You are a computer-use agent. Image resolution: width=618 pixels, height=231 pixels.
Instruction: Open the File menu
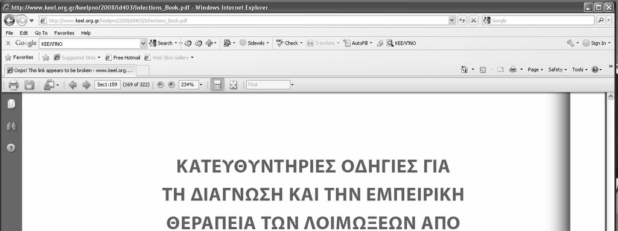pyautogui.click(x=10, y=33)
